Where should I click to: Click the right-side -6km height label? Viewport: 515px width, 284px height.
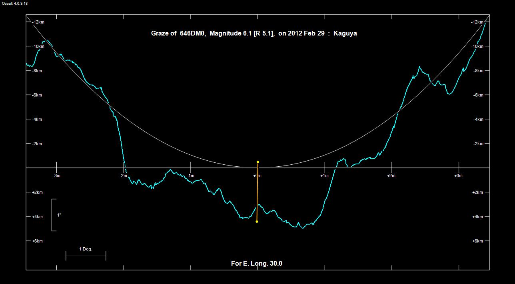[x=477, y=95]
